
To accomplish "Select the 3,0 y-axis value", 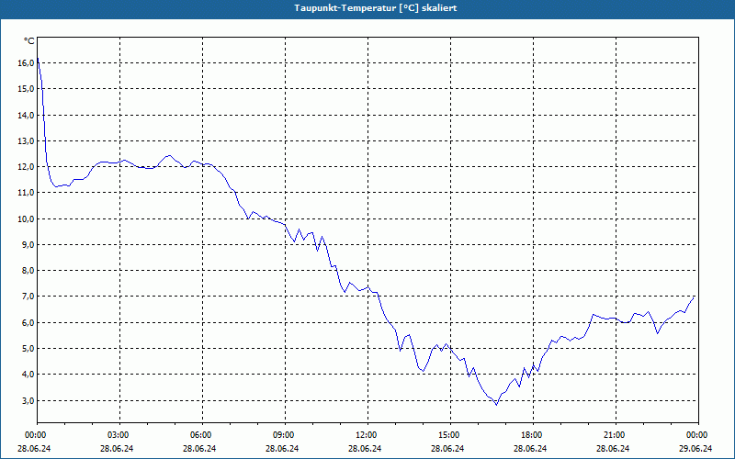I will click(x=27, y=400).
